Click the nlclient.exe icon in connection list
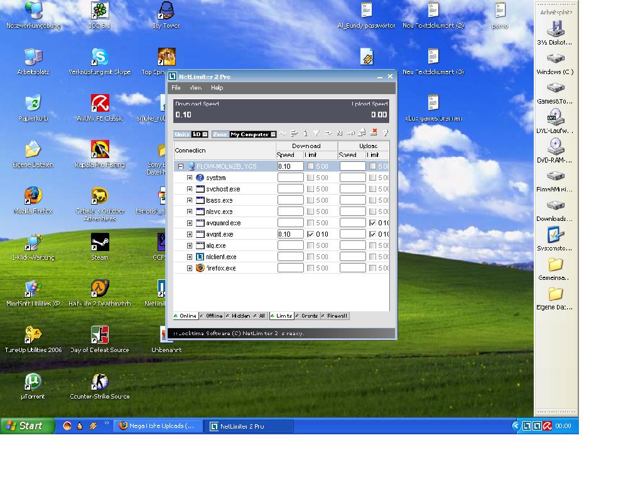This screenshot has height=482, width=643. click(x=200, y=257)
